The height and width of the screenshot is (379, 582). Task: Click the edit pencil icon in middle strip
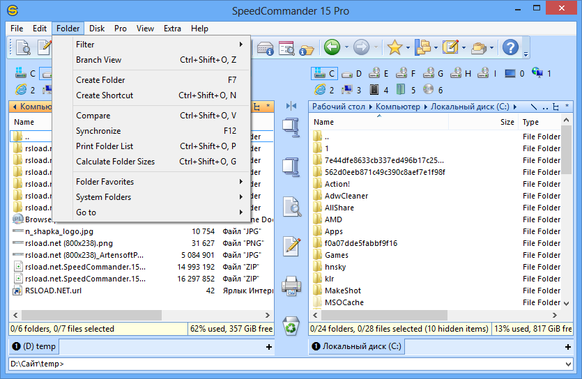292,246
